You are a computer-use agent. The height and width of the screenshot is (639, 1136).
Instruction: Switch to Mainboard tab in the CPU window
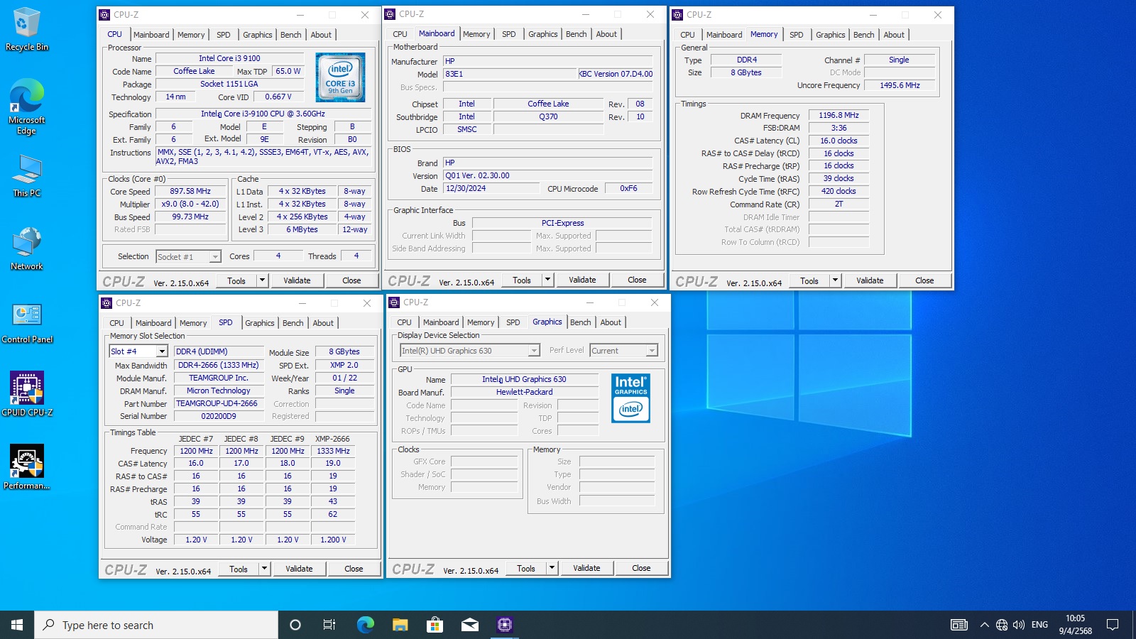coord(151,35)
